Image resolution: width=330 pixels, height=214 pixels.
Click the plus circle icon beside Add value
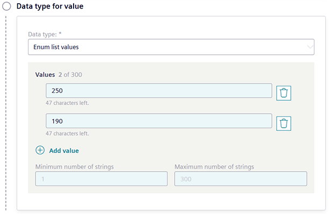click(40, 150)
